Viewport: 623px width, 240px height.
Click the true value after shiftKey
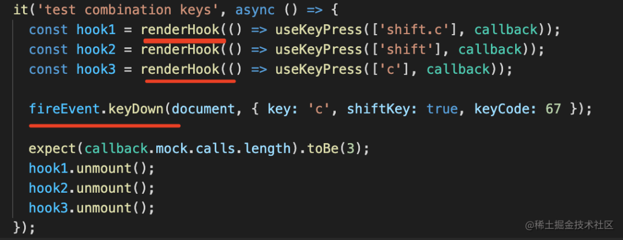pyautogui.click(x=442, y=109)
